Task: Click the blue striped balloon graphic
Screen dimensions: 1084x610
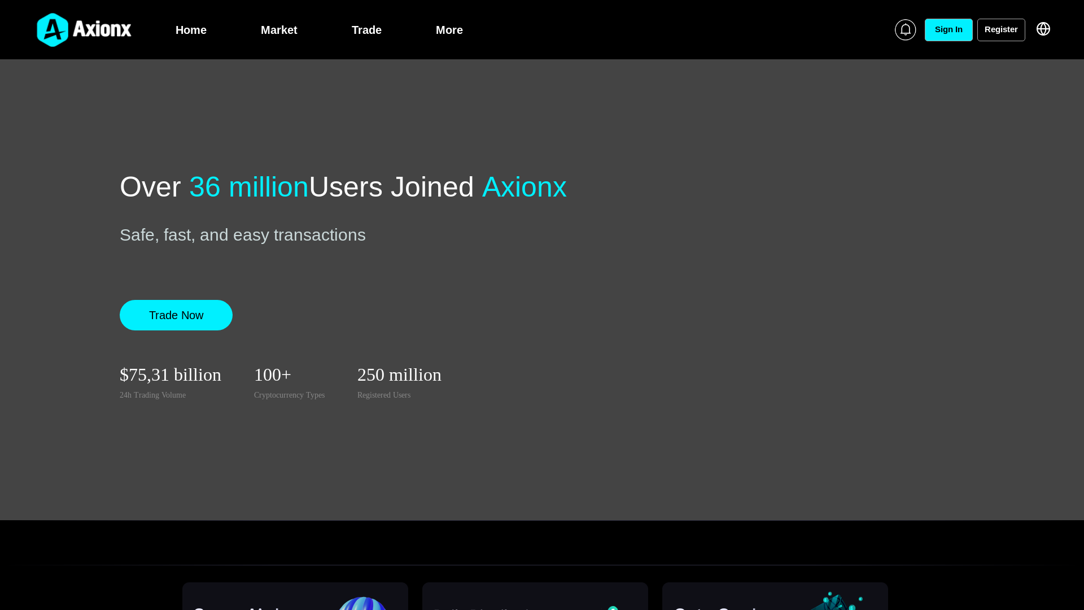Action: click(362, 603)
